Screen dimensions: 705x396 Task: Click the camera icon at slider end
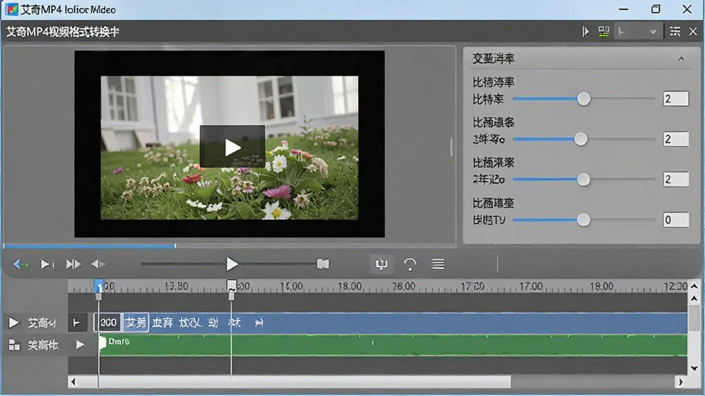[x=323, y=264]
